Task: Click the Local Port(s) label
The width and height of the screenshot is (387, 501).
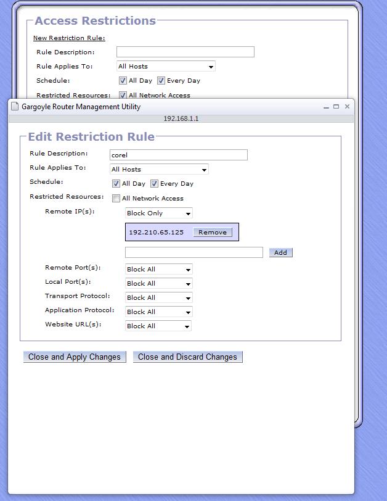Action: 68,282
